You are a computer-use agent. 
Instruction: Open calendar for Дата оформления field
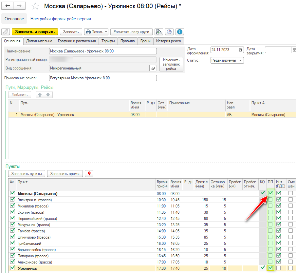pyautogui.click(x=240, y=50)
